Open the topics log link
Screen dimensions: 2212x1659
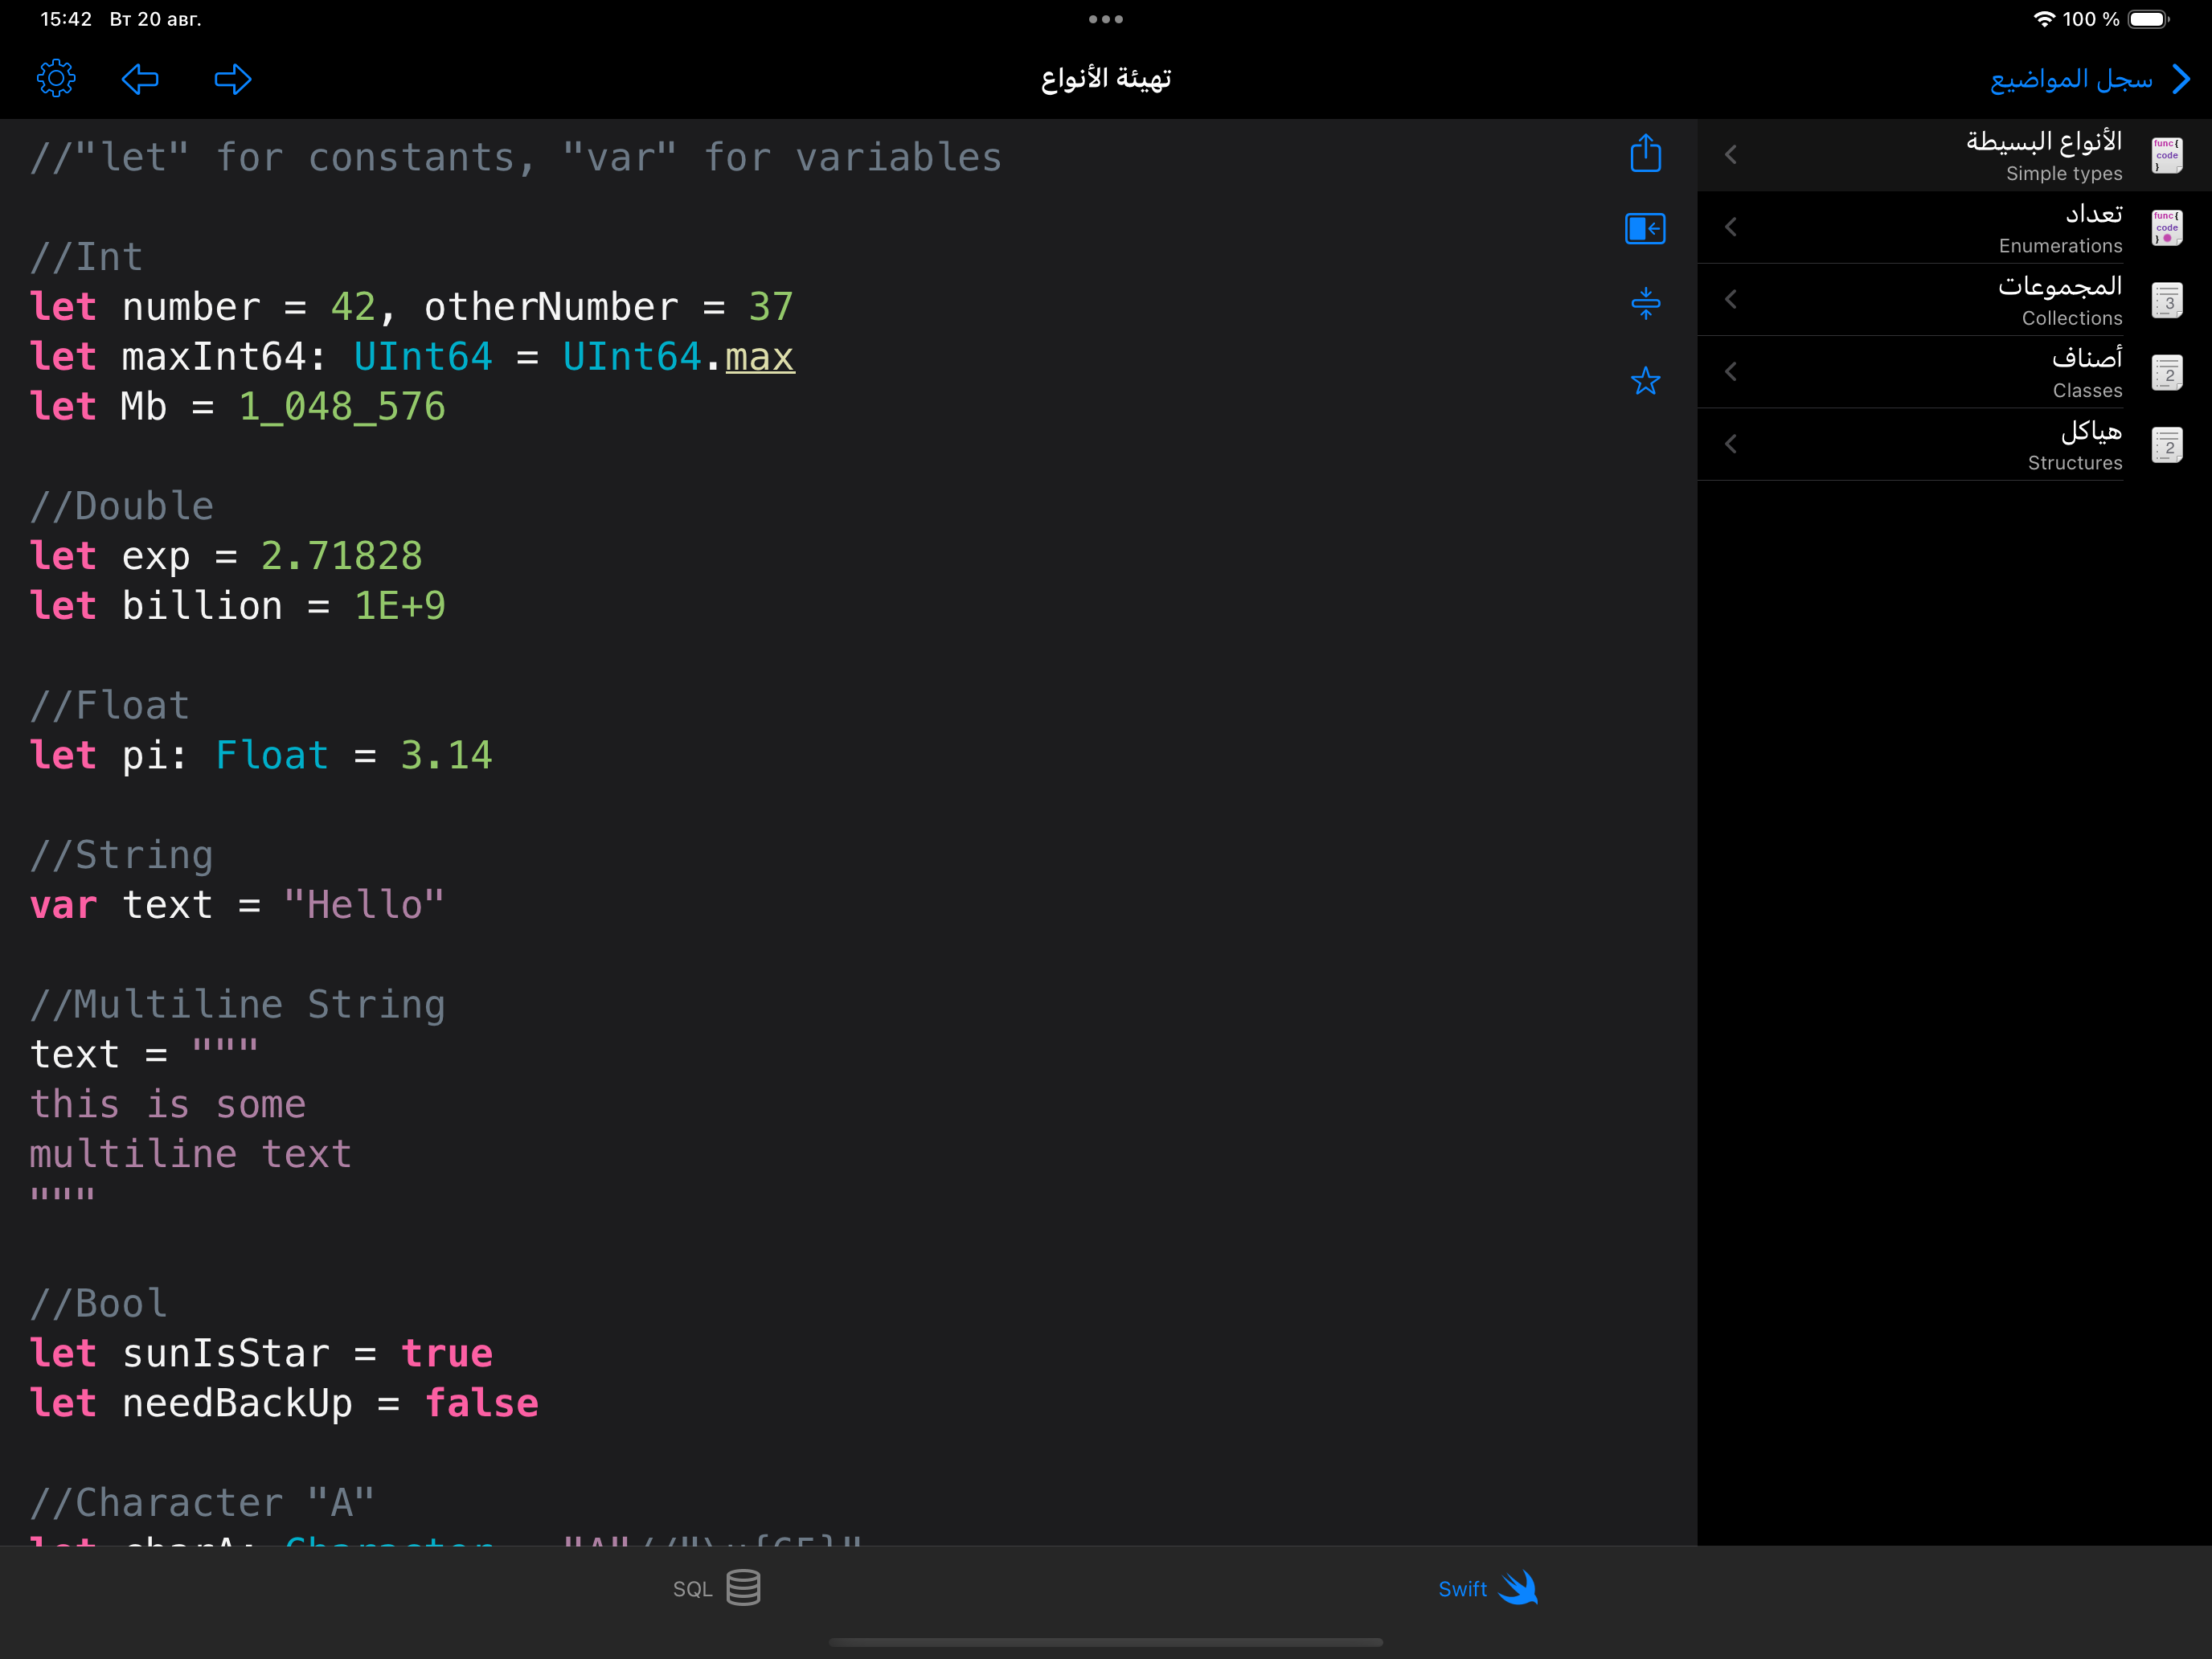tap(2071, 79)
